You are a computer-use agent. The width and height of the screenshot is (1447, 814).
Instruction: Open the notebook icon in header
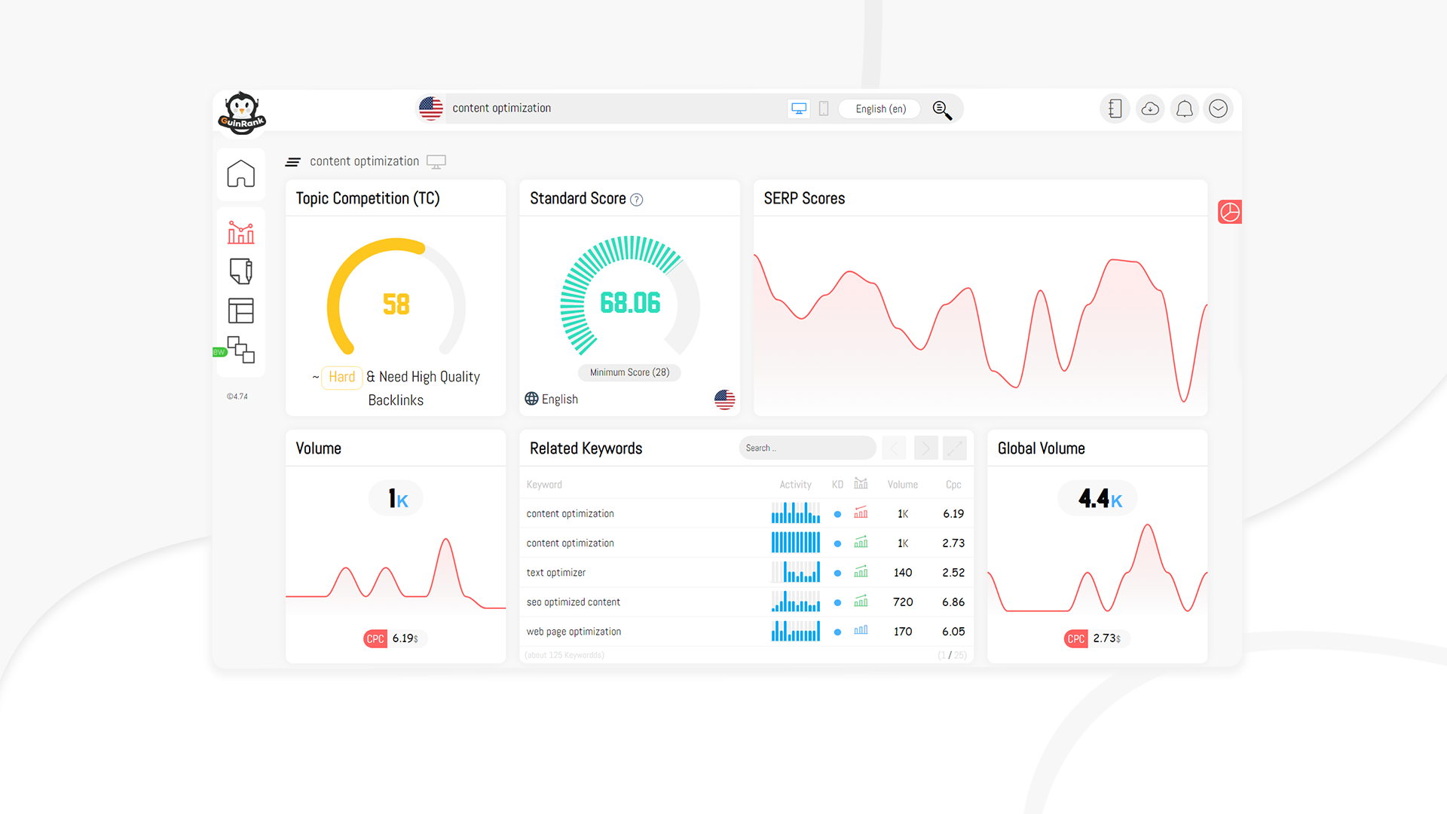coord(1115,109)
